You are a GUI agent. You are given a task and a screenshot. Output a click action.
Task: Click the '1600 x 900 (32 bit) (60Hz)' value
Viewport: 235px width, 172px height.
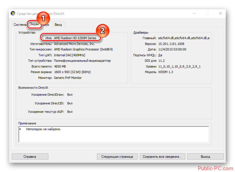pos(72,72)
